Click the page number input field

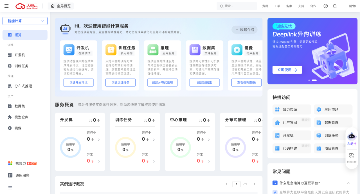coord(237,184)
